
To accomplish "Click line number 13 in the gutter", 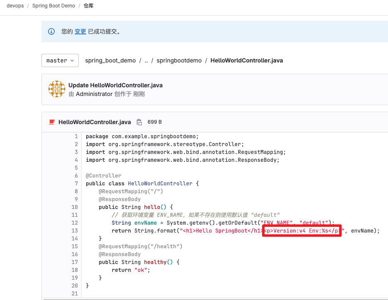I will tap(75, 230).
